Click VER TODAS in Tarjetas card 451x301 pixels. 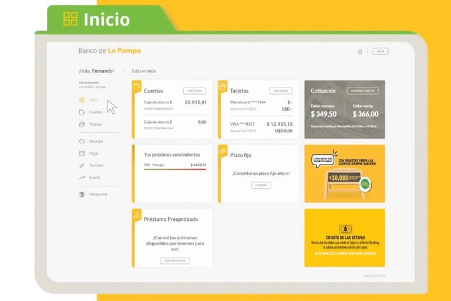(x=281, y=91)
